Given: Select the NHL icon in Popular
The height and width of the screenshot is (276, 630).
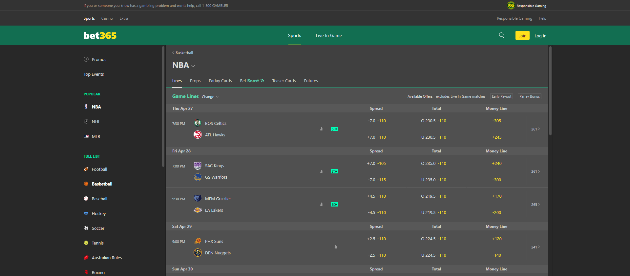Looking at the screenshot, I should pyautogui.click(x=86, y=122).
